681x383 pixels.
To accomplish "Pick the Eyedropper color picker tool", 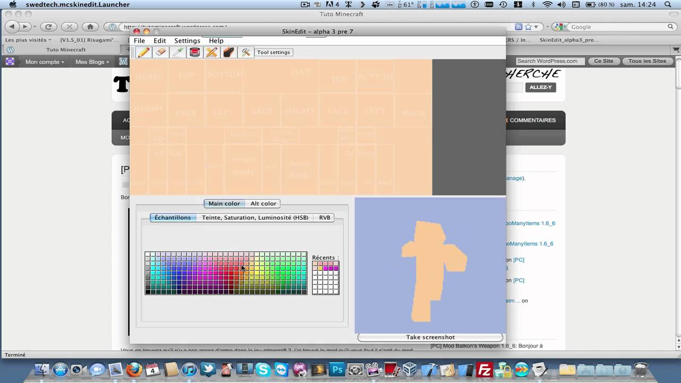I will (x=177, y=52).
